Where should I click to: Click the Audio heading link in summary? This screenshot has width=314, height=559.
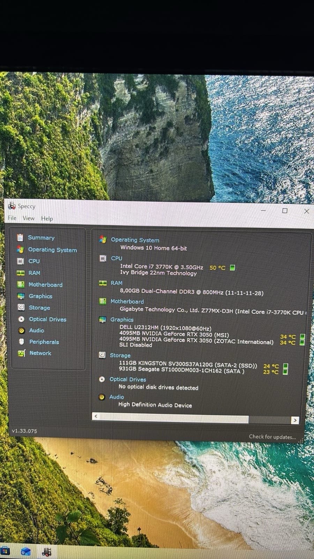point(117,397)
